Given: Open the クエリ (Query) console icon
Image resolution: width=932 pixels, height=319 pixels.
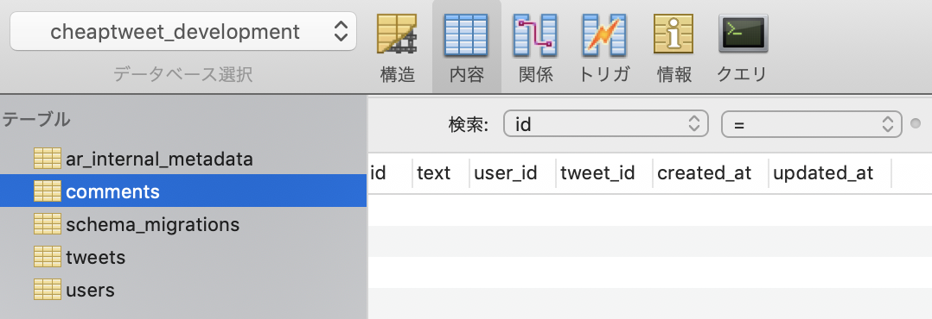Looking at the screenshot, I should pos(743,34).
